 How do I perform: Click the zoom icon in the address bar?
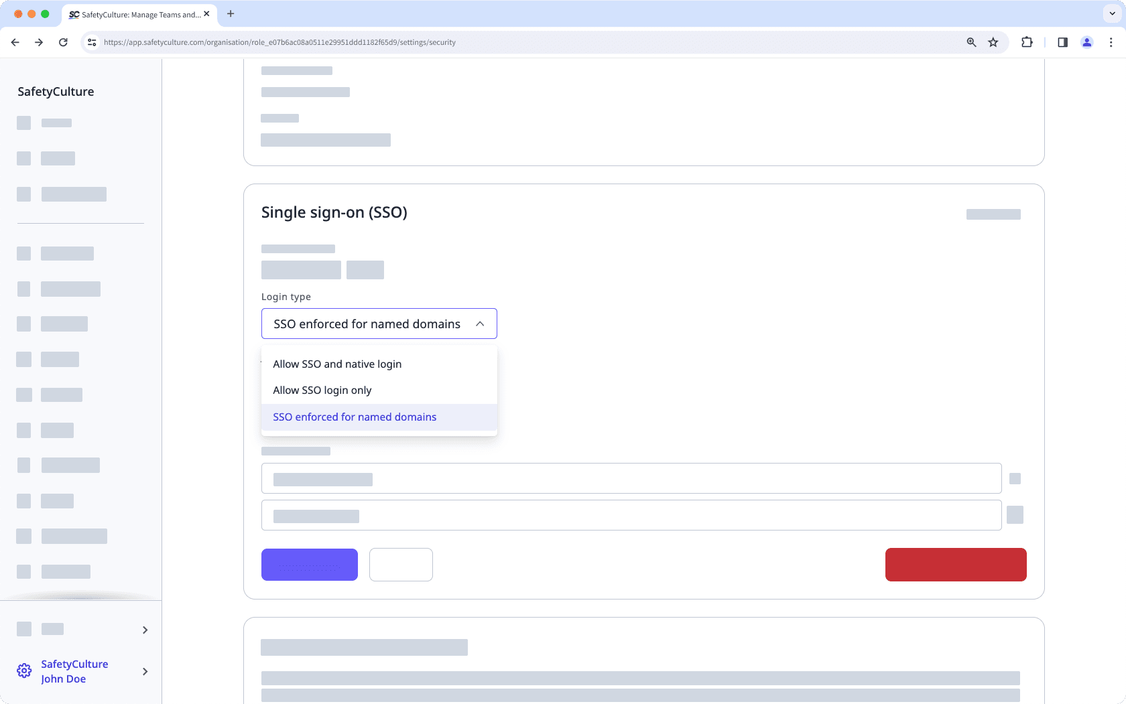coord(971,42)
